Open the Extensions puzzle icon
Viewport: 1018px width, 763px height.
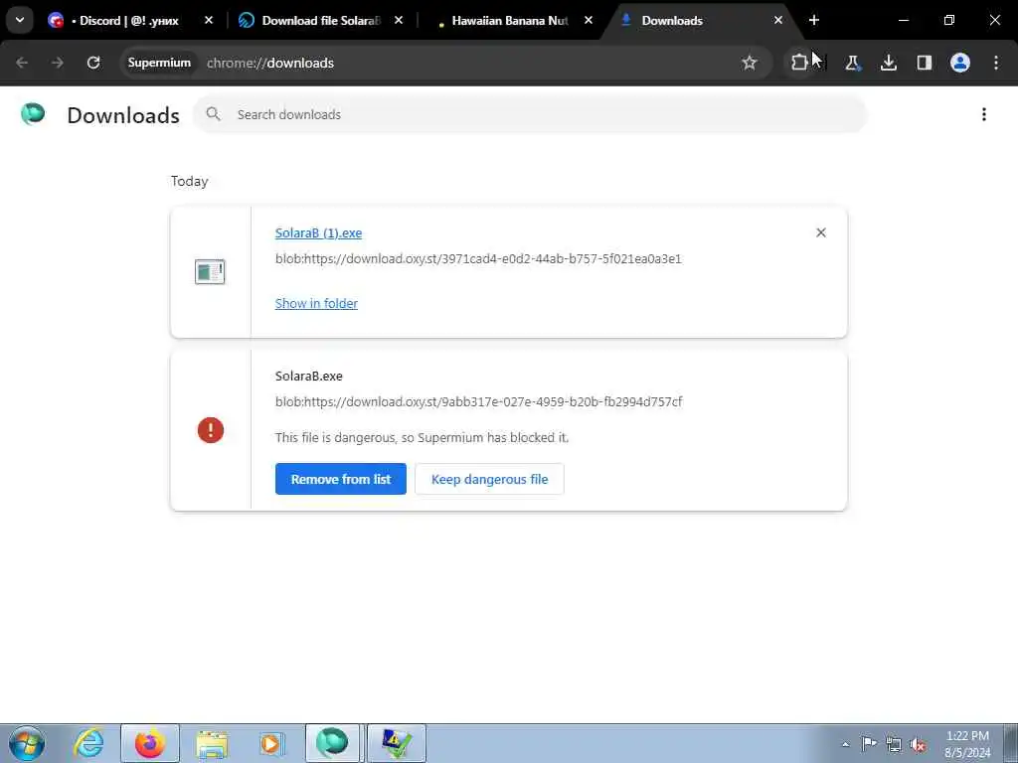[799, 63]
